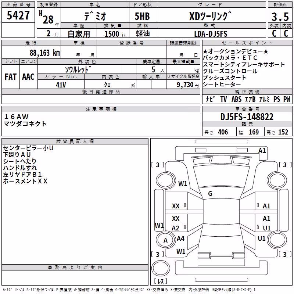Select the PS equipment label

point(277,99)
